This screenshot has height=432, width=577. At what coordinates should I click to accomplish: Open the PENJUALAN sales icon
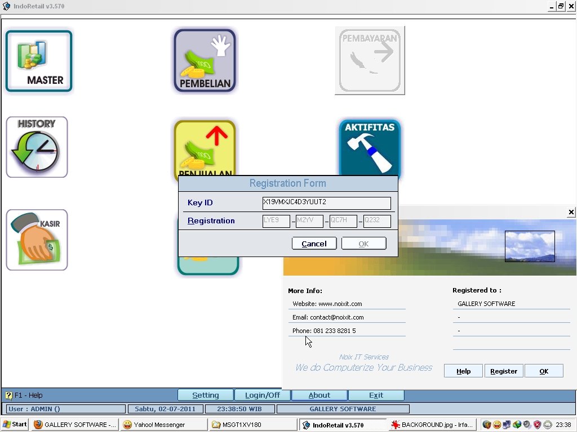click(x=205, y=148)
